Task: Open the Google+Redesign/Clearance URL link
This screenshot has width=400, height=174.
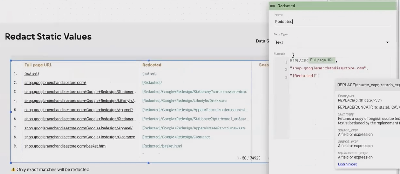Action: pos(80,137)
